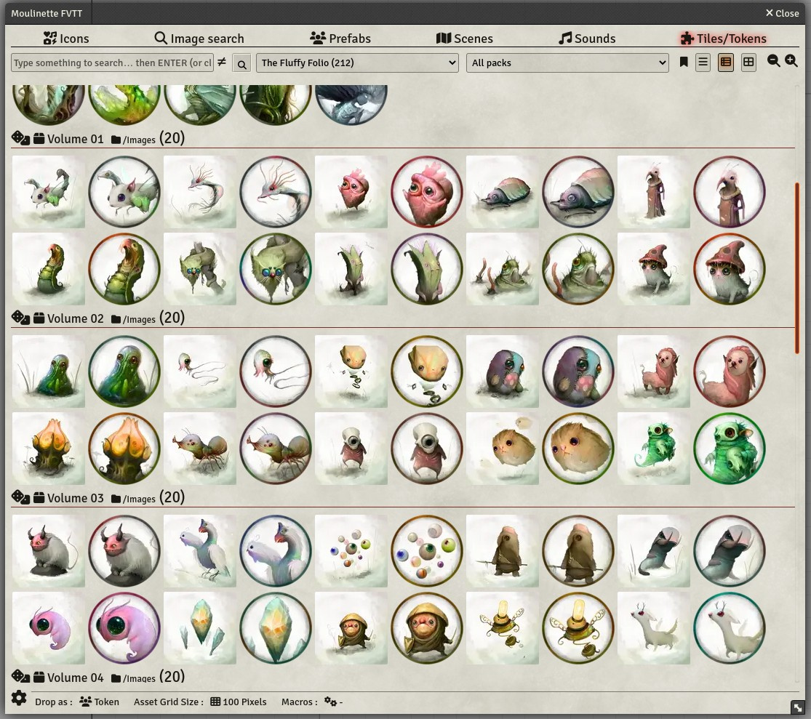Click dice icon beside Volume 03
The height and width of the screenshot is (719, 811).
[x=20, y=497]
